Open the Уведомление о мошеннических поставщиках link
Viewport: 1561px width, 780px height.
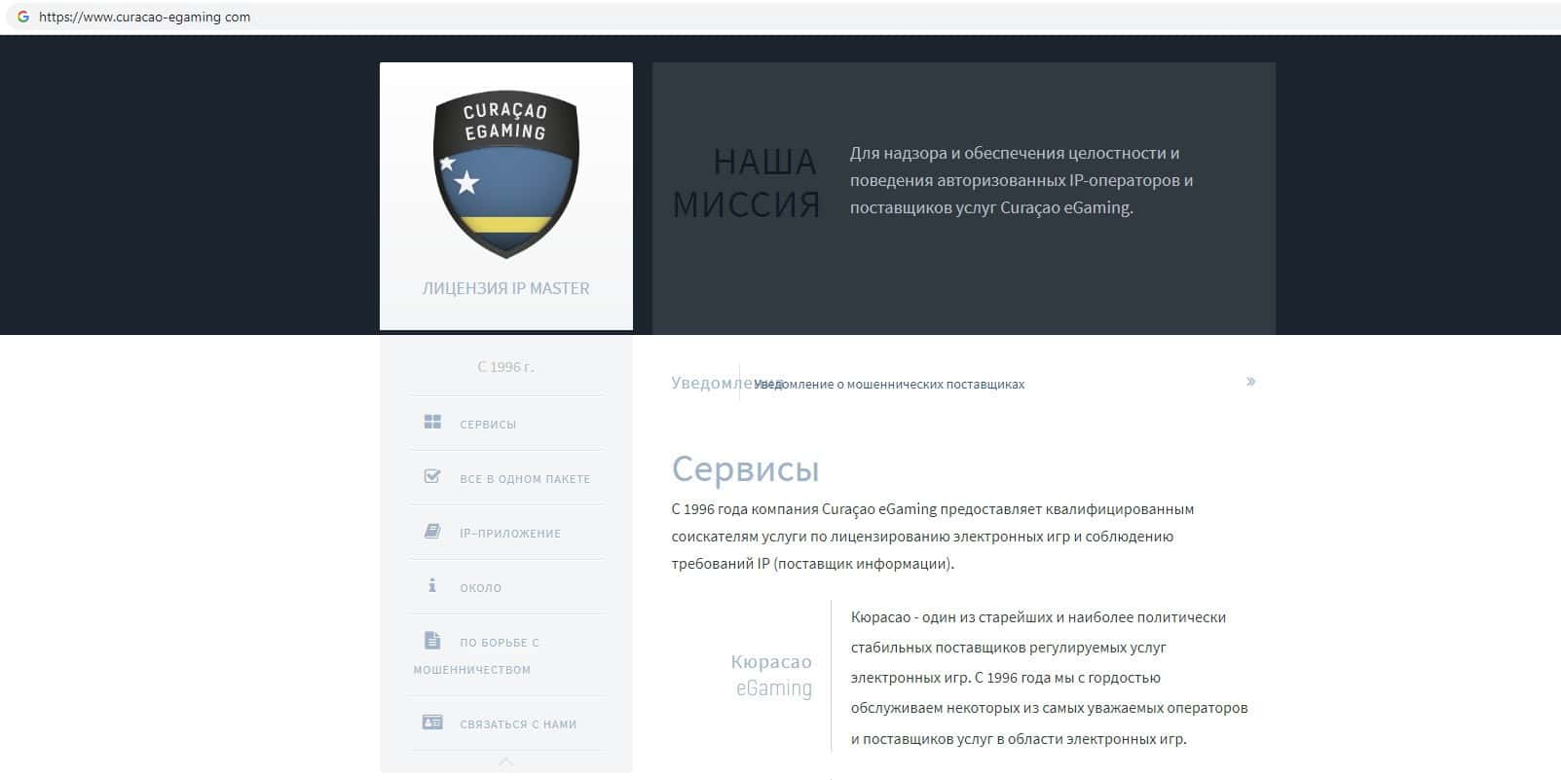coord(889,385)
